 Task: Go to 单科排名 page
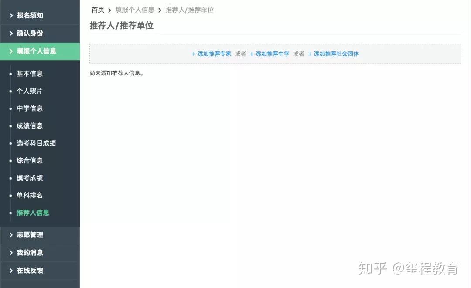click(x=30, y=195)
